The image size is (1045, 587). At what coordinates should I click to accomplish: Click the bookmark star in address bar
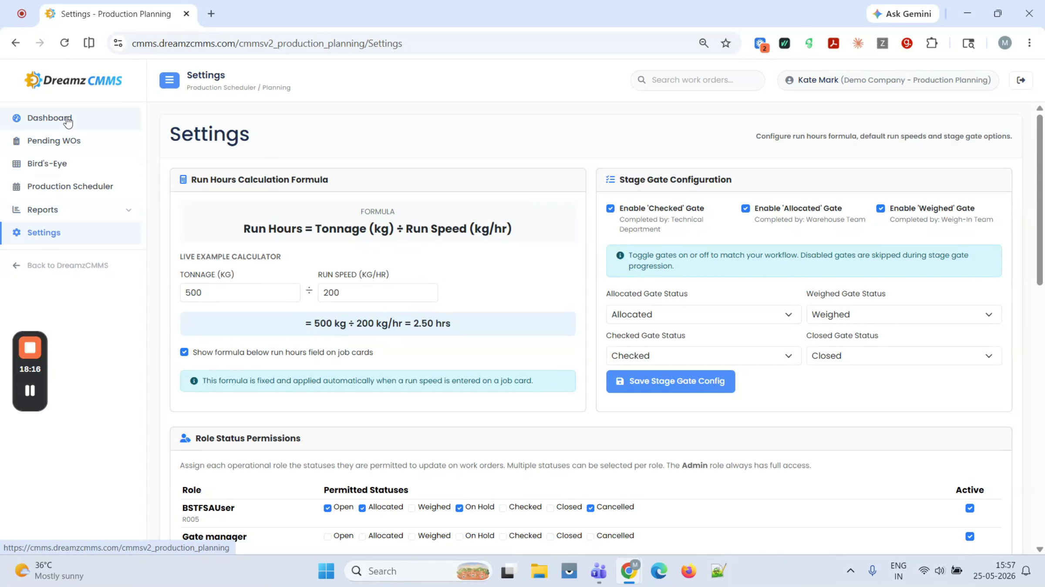pos(725,43)
